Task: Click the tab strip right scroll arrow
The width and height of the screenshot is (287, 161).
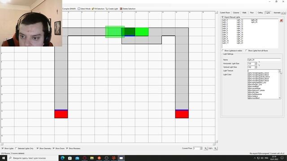Action: (284, 13)
